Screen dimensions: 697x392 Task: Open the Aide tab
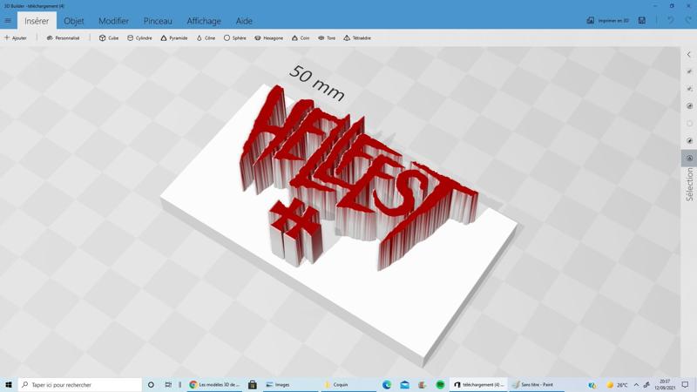pos(244,21)
